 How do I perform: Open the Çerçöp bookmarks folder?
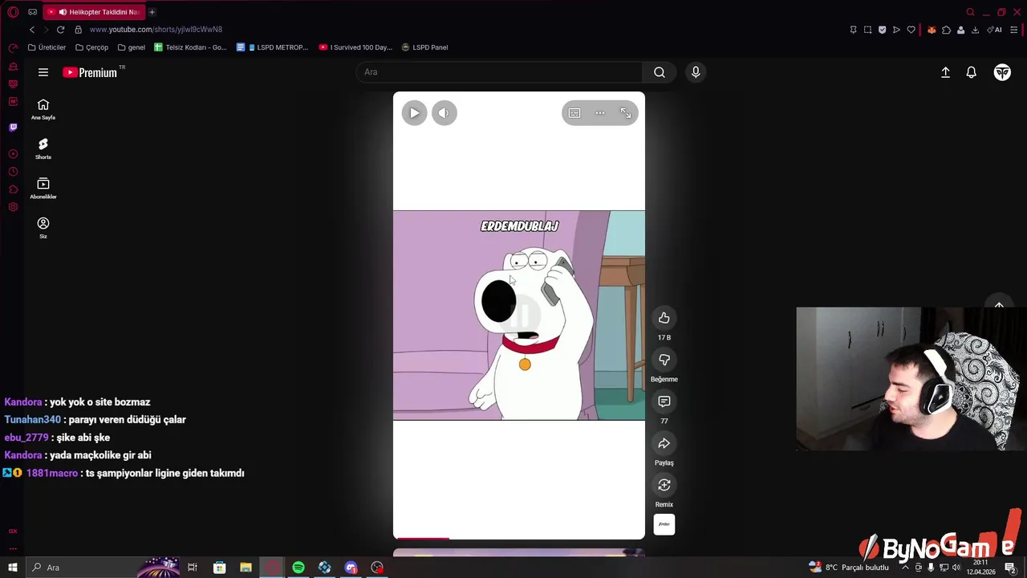pyautogui.click(x=91, y=47)
